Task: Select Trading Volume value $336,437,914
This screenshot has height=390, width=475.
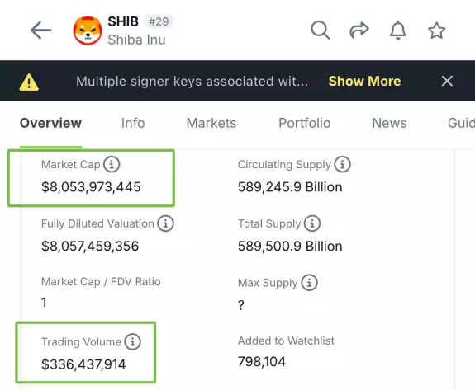Action: pyautogui.click(x=83, y=364)
